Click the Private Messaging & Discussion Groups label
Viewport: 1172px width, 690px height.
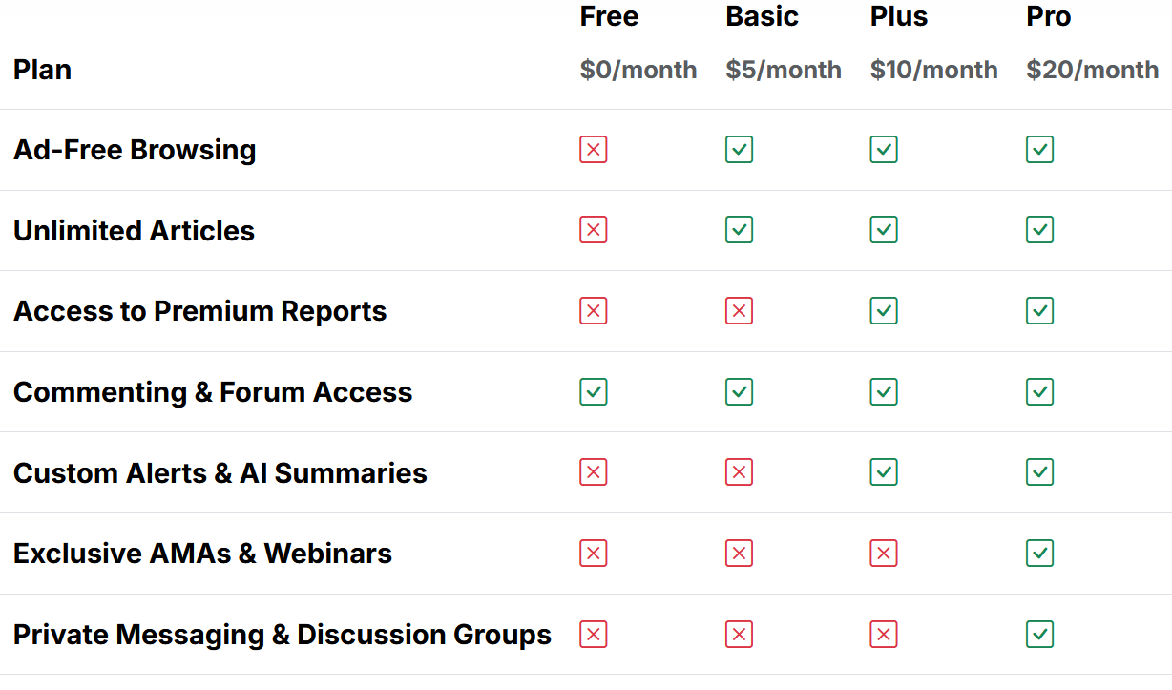(x=282, y=635)
